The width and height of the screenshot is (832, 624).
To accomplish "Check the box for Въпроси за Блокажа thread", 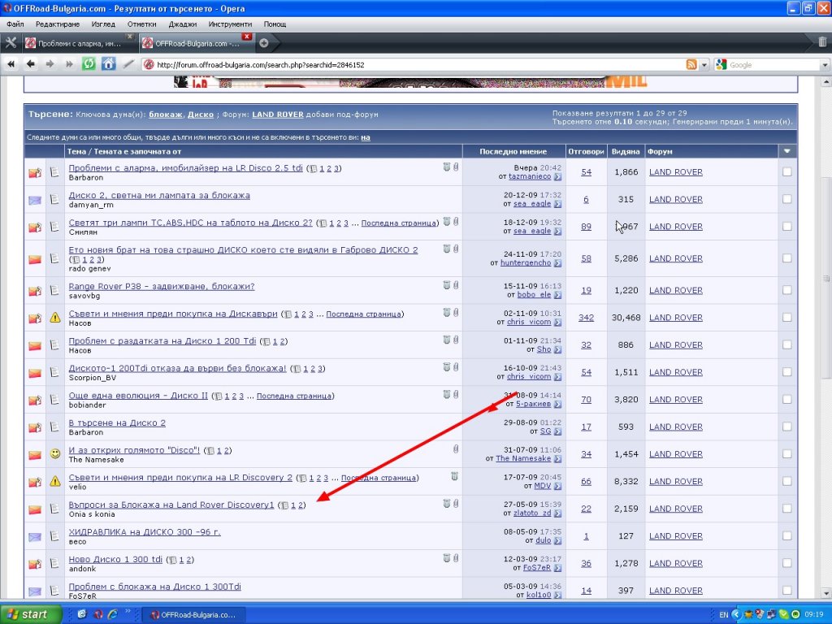I will click(x=786, y=509).
